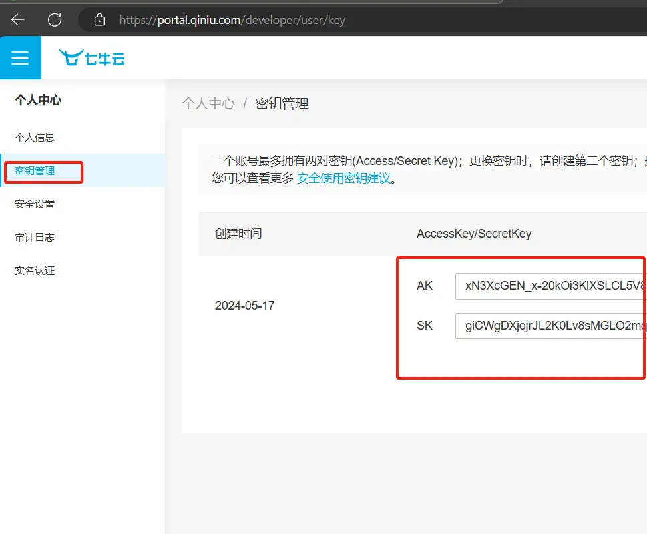Click the address bar lock icon
This screenshot has width=647, height=534.
(100, 20)
